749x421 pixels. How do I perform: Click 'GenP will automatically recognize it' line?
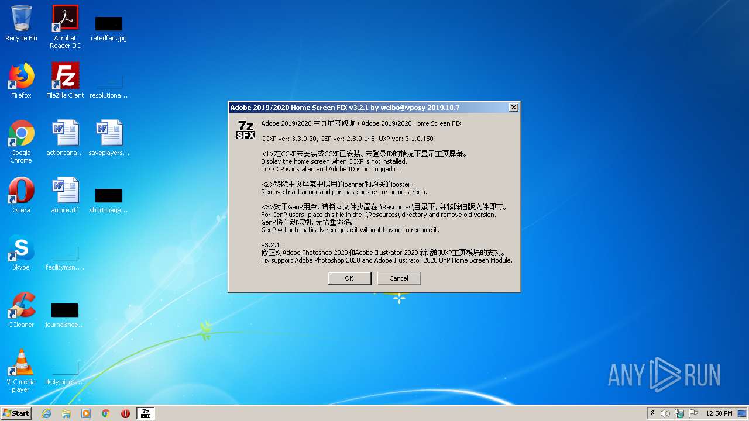[x=350, y=230]
